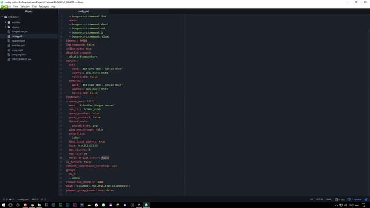Open proxy.log.0.lck from the tree

(18, 55)
